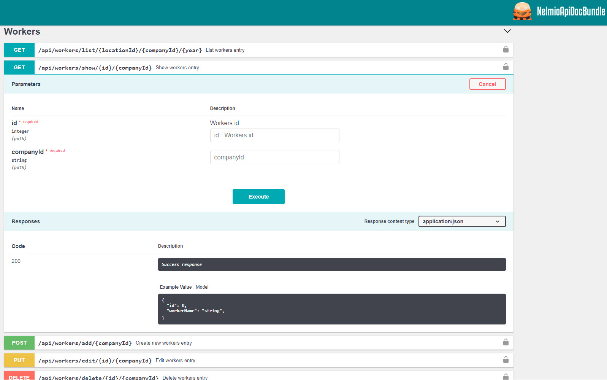This screenshot has width=607, height=380.
Task: Click the lock icon on list workers endpoint
Action: 506,49
